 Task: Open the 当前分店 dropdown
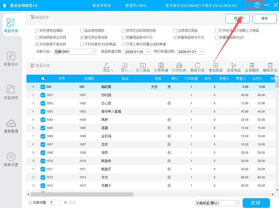point(75,52)
